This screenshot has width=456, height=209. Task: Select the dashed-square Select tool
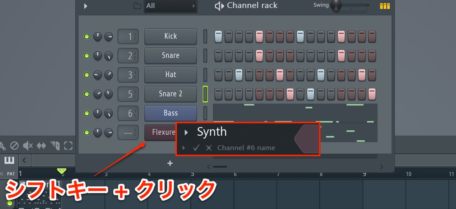(68, 145)
